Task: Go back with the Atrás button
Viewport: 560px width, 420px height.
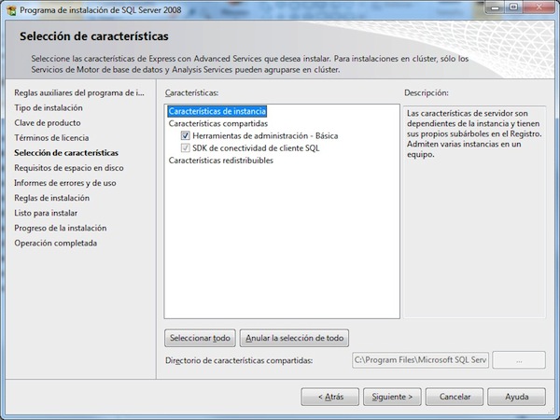Action: pyautogui.click(x=330, y=397)
